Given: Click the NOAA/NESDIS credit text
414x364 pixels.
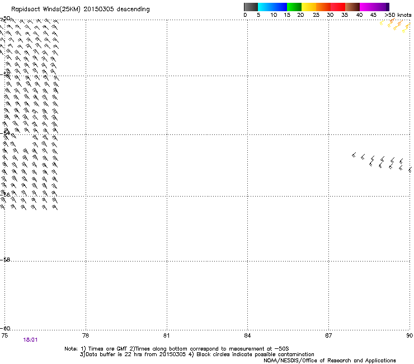Looking at the screenshot, I should [x=330, y=361].
